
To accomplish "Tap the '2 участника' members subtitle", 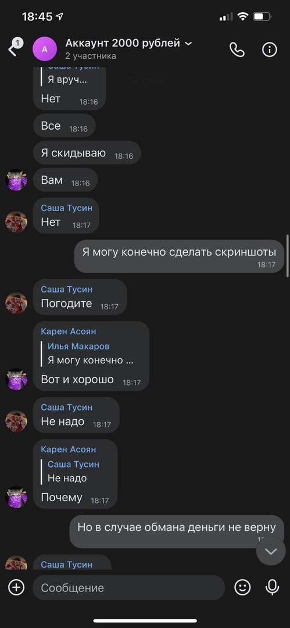I will [91, 56].
